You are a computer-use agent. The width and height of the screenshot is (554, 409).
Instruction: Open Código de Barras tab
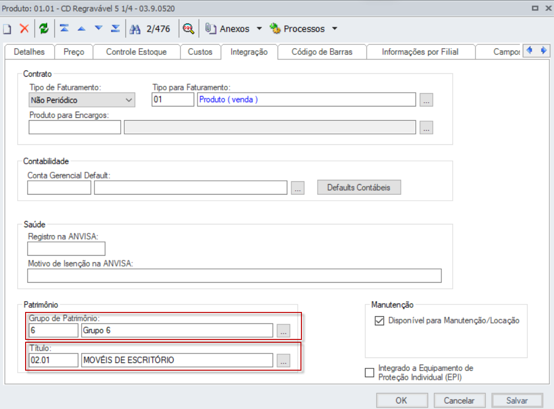click(x=322, y=52)
